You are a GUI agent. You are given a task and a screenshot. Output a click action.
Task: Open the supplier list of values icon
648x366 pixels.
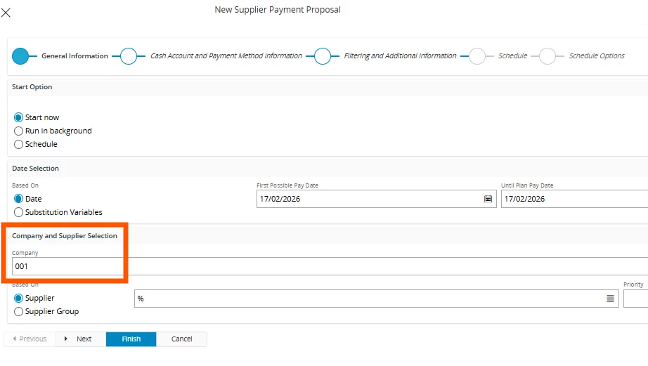pos(610,299)
